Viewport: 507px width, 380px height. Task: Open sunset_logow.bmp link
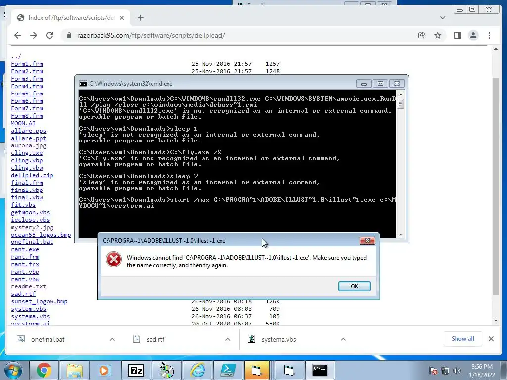[x=39, y=302]
